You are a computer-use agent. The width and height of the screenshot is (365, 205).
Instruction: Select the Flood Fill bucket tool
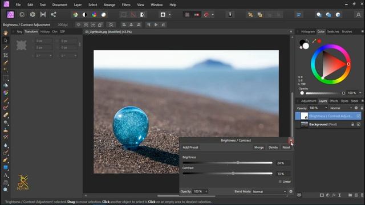(6, 85)
